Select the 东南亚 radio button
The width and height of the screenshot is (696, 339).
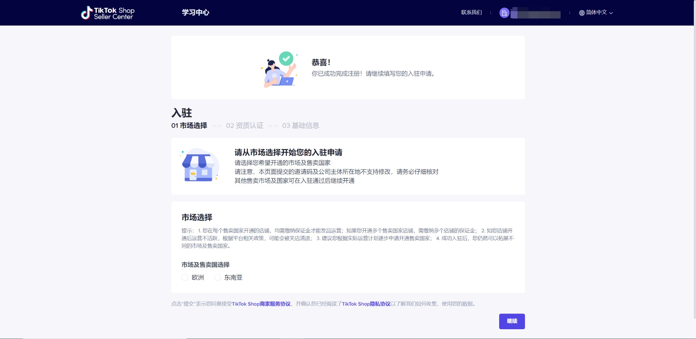point(217,277)
